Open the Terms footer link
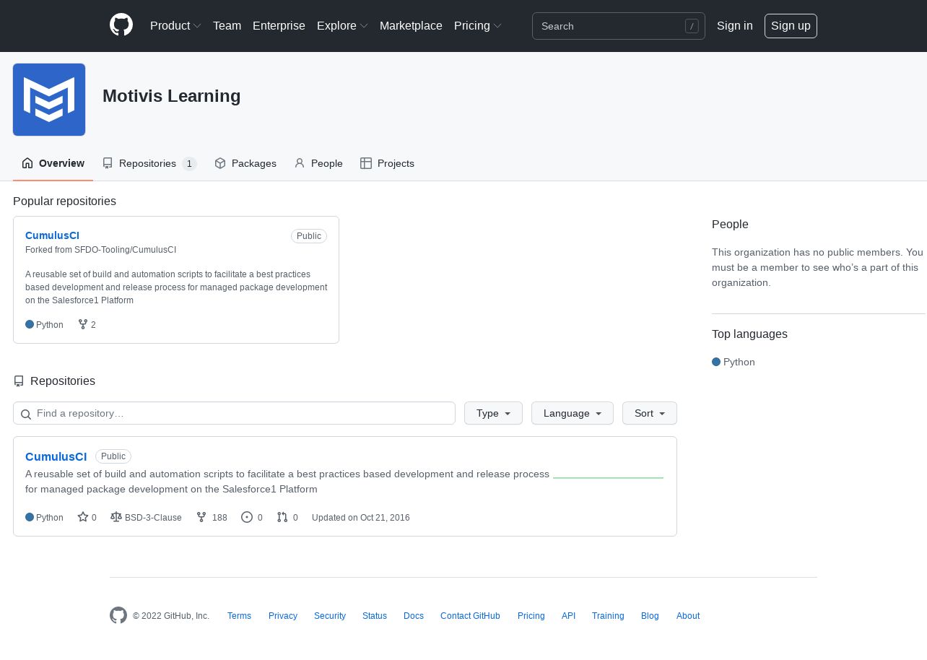Viewport: 927px width, 660px height. point(239,616)
